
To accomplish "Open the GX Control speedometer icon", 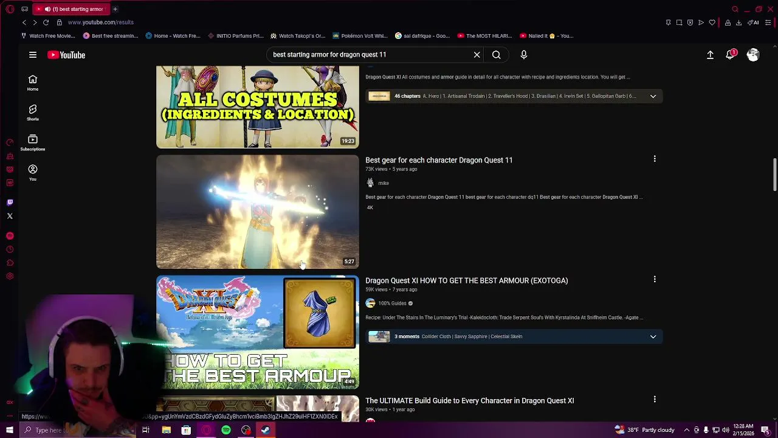I will click(10, 142).
